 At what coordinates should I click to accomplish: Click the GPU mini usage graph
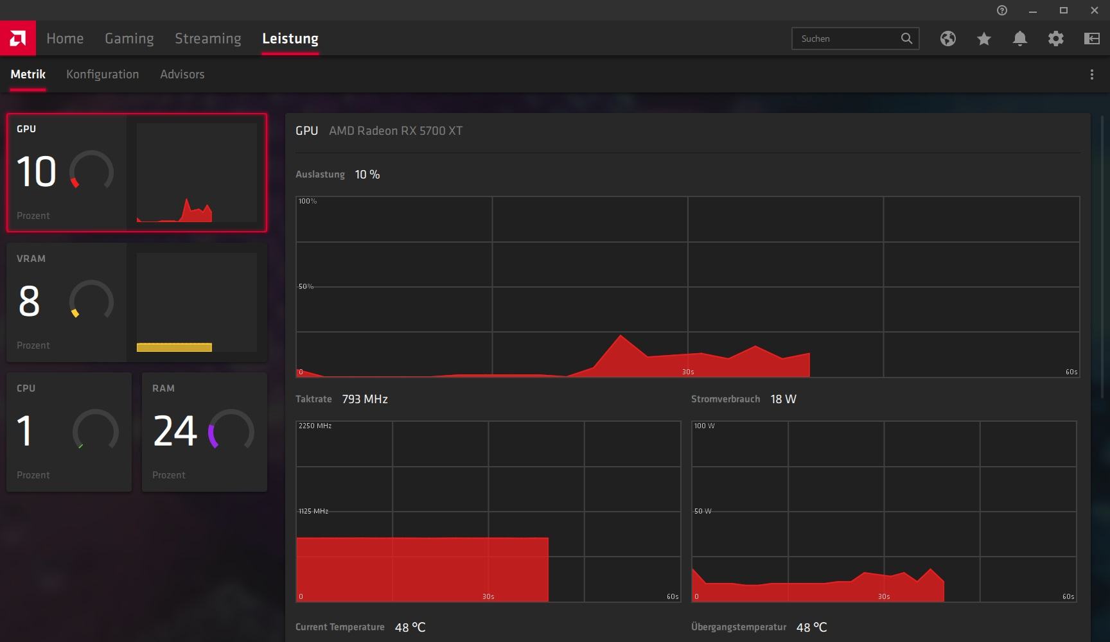pyautogui.click(x=197, y=173)
